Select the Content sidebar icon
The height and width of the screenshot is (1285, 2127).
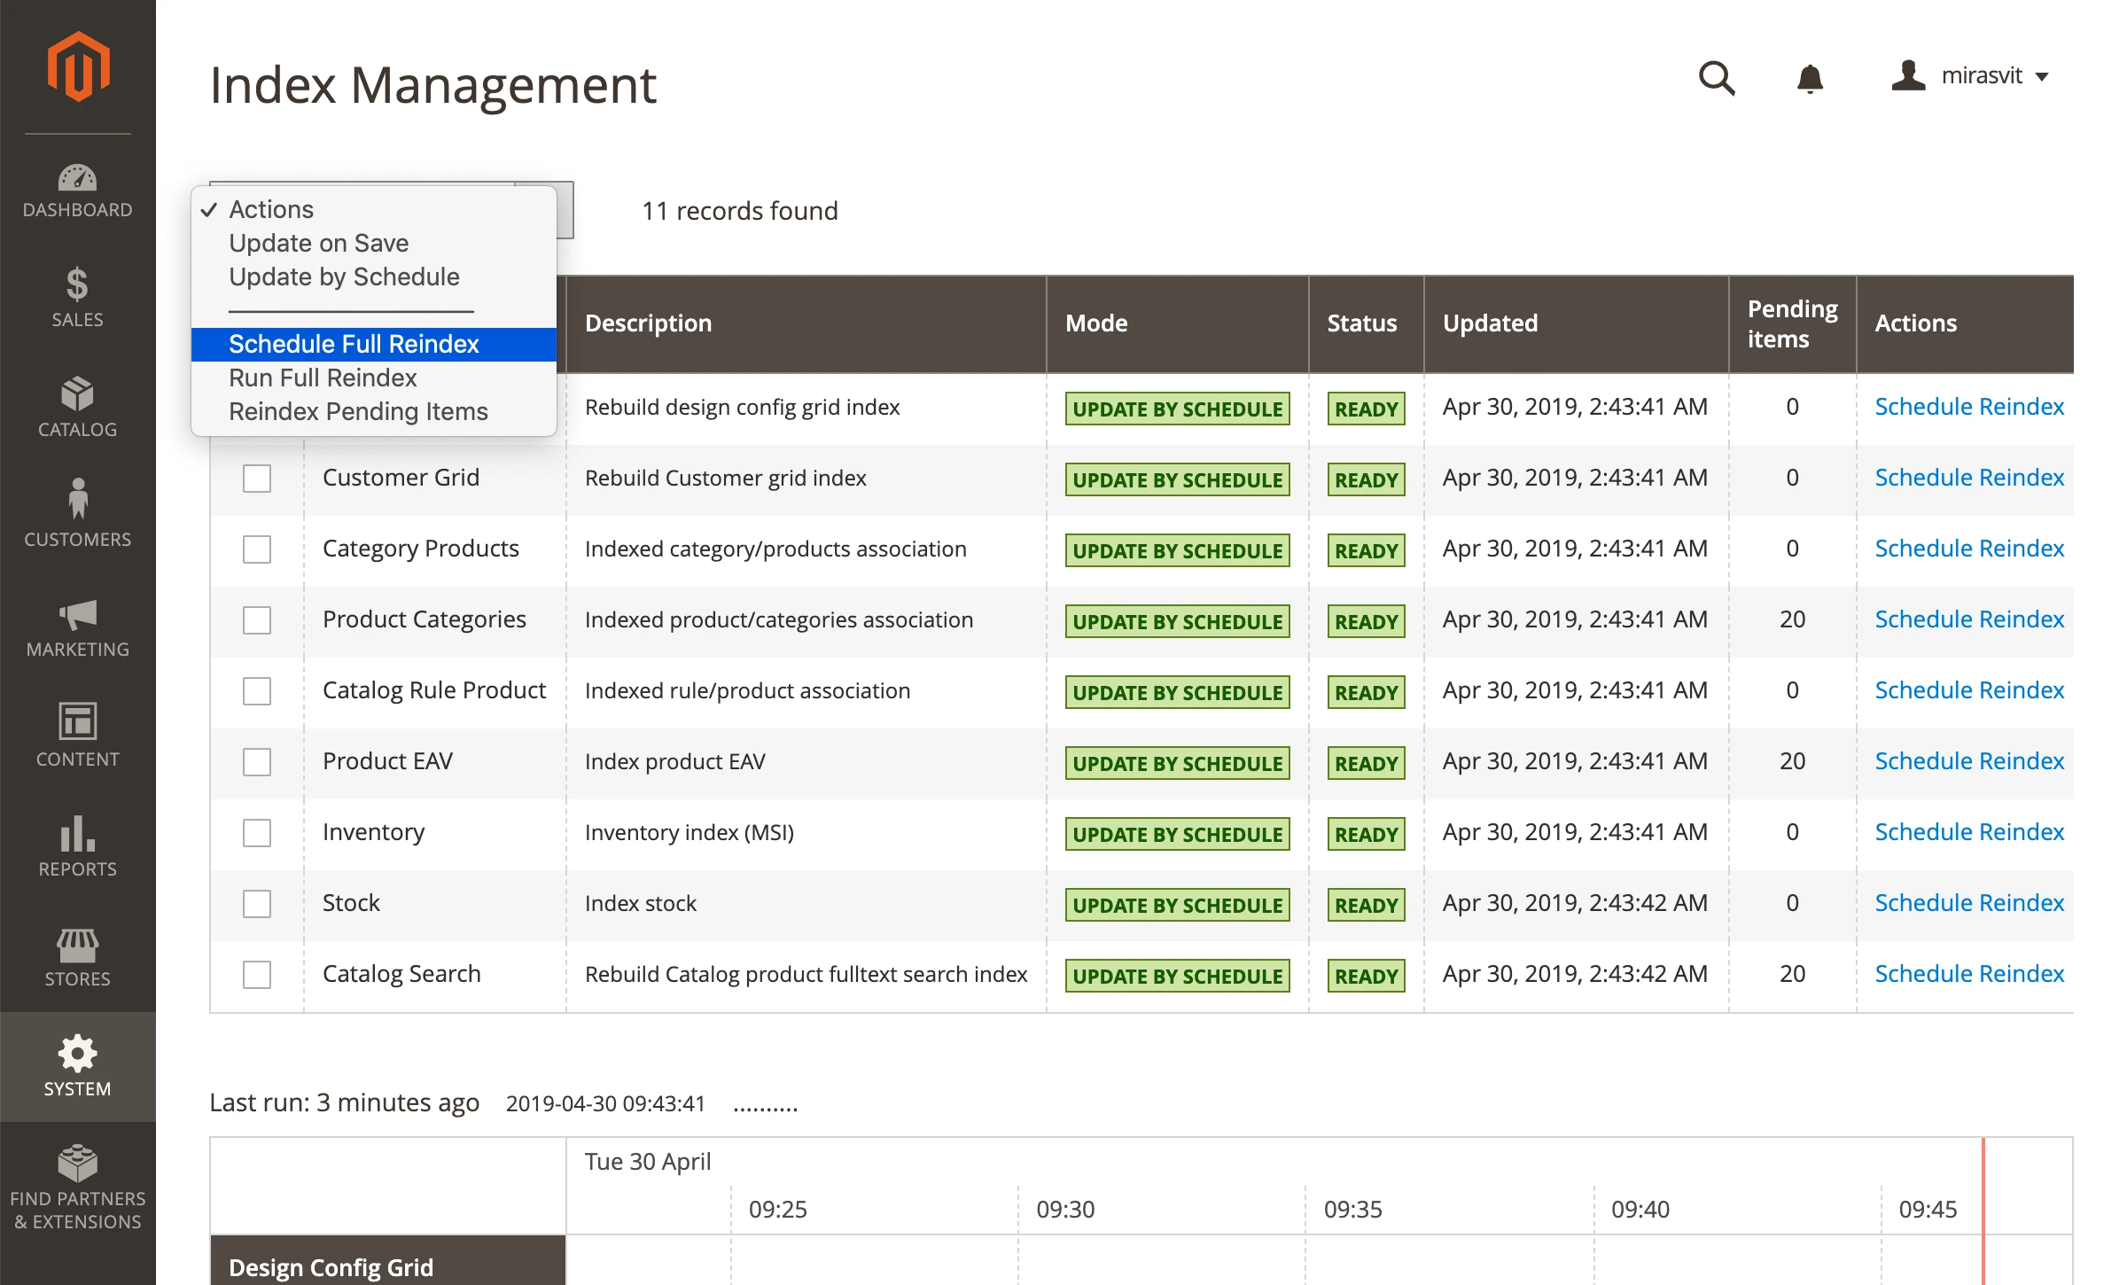point(77,736)
